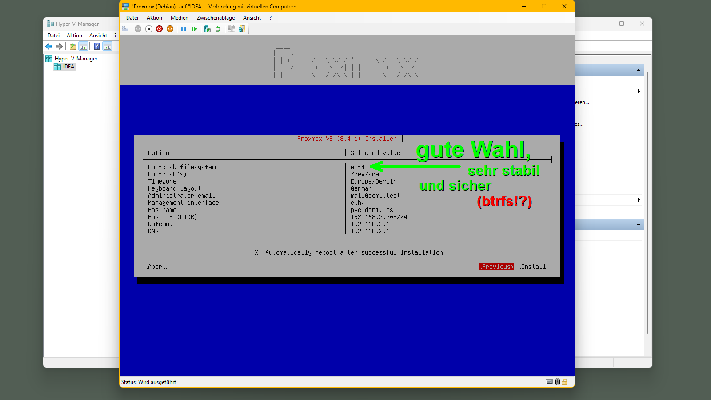Open the Share resources toolbar icon
This screenshot has width=711, height=400.
point(242,29)
